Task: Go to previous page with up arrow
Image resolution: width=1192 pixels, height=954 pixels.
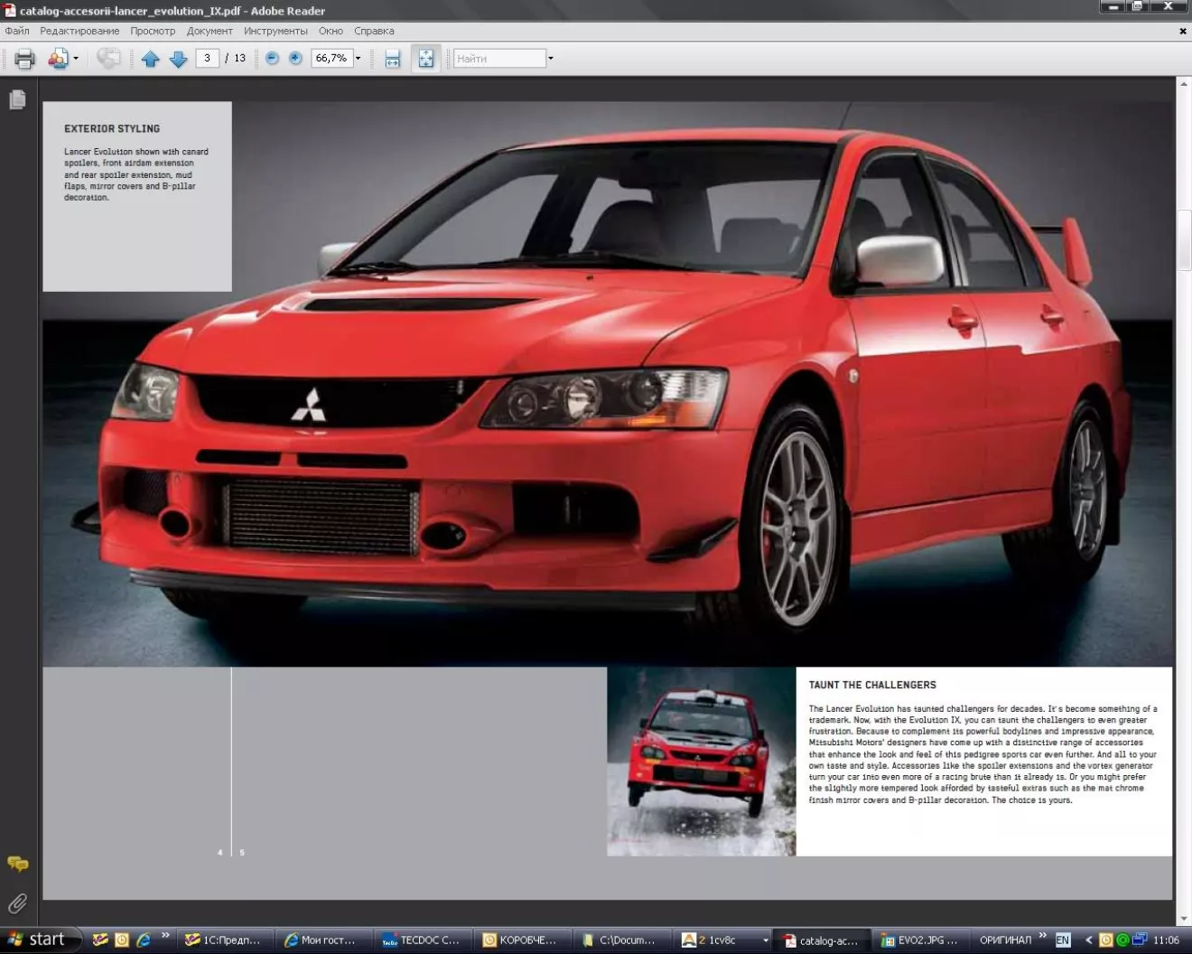Action: click(x=151, y=59)
